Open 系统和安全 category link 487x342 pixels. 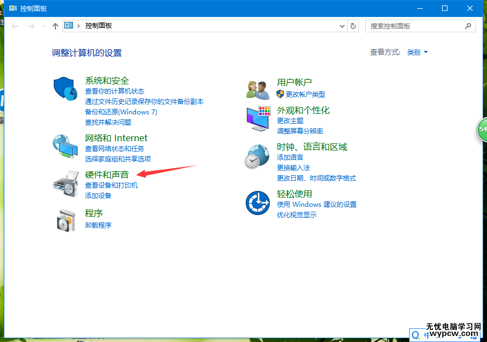(x=107, y=80)
